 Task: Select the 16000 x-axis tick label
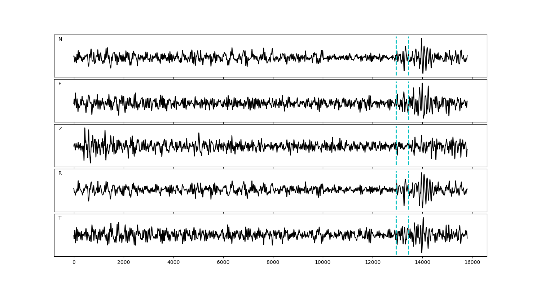[x=472, y=263]
